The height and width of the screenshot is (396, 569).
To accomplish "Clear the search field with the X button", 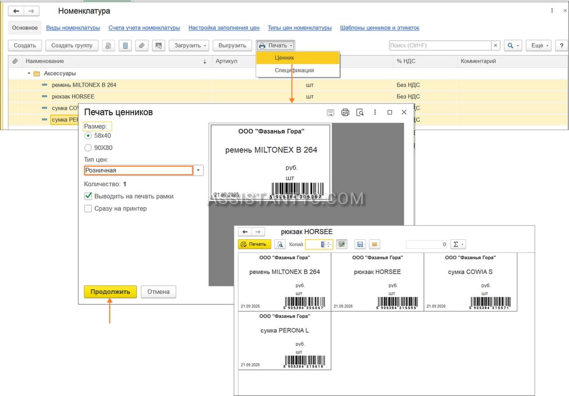I will point(496,46).
